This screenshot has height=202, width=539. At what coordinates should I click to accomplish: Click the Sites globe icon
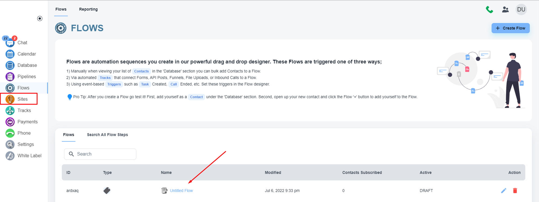10,99
